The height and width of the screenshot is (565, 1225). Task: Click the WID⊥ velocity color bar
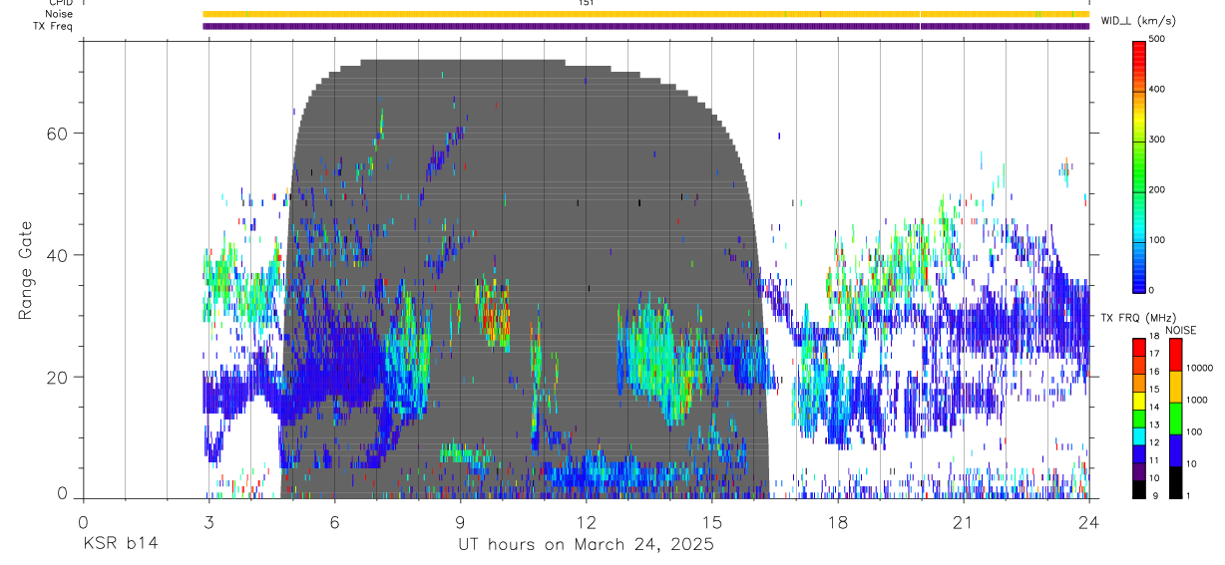pos(1138,166)
